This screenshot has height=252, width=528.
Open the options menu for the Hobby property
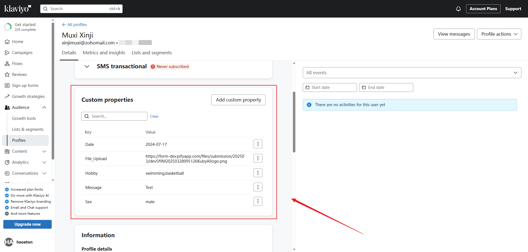point(258,173)
